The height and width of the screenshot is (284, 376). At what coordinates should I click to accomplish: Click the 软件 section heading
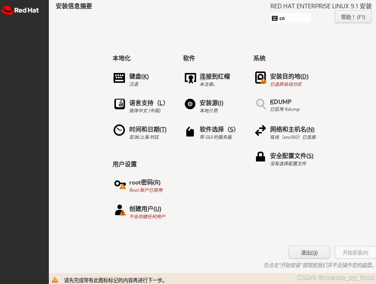pyautogui.click(x=189, y=58)
